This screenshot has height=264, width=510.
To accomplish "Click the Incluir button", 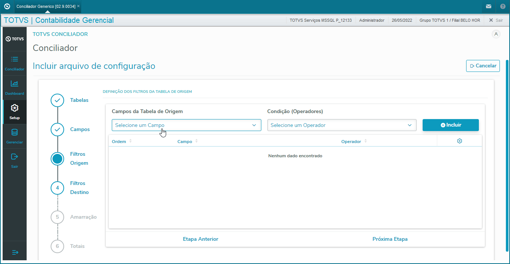I will 450,125.
